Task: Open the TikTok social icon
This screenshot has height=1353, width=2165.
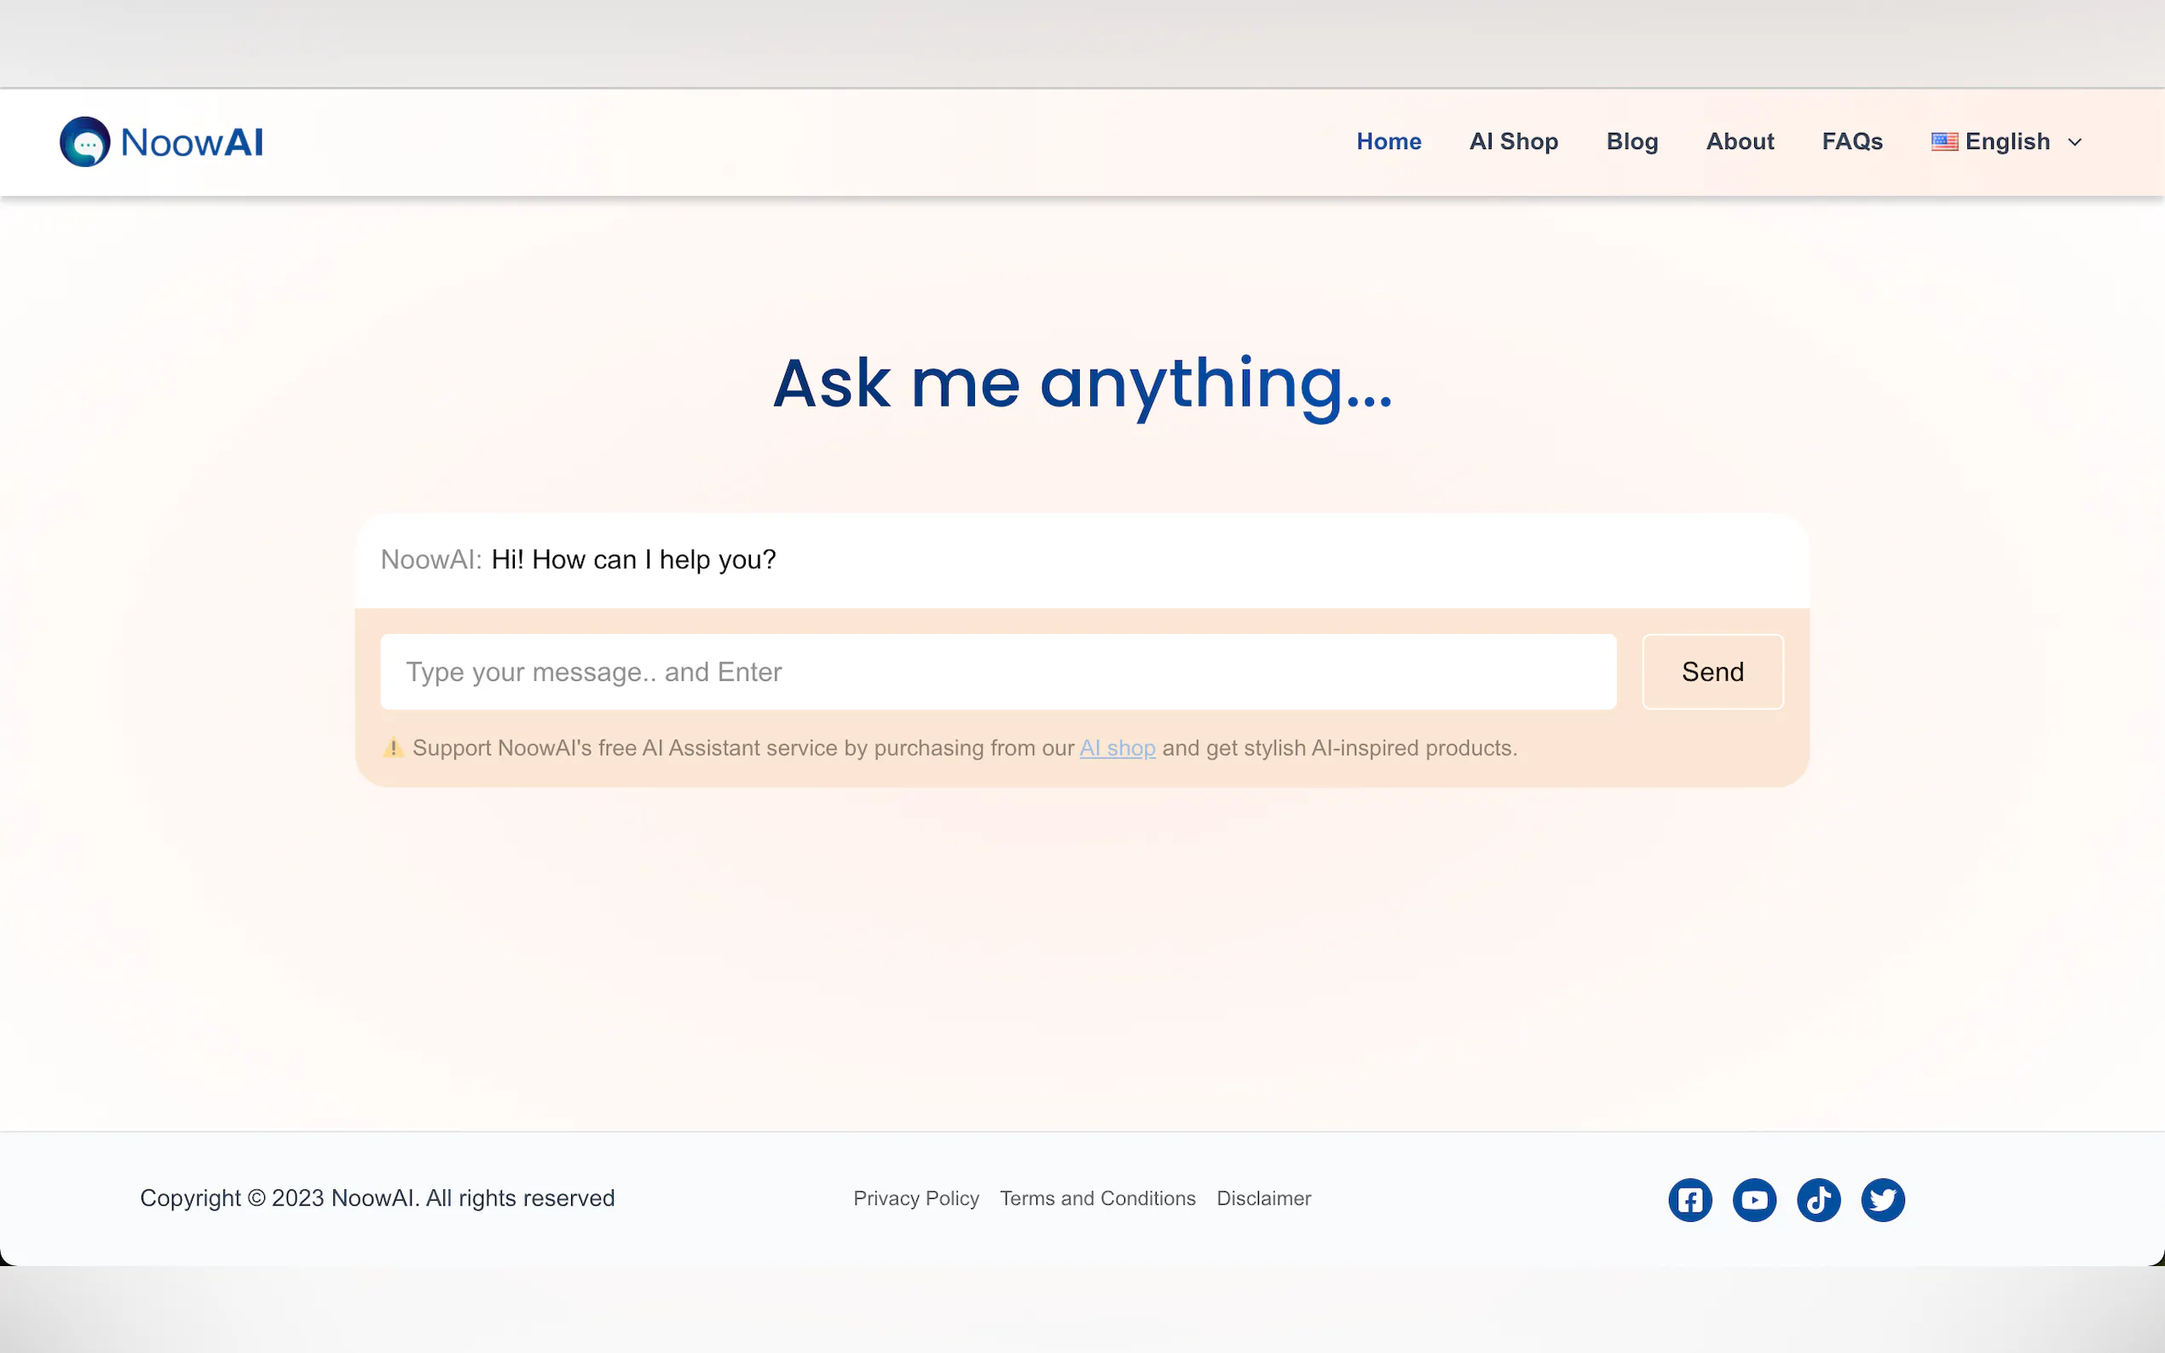Action: click(x=1819, y=1199)
